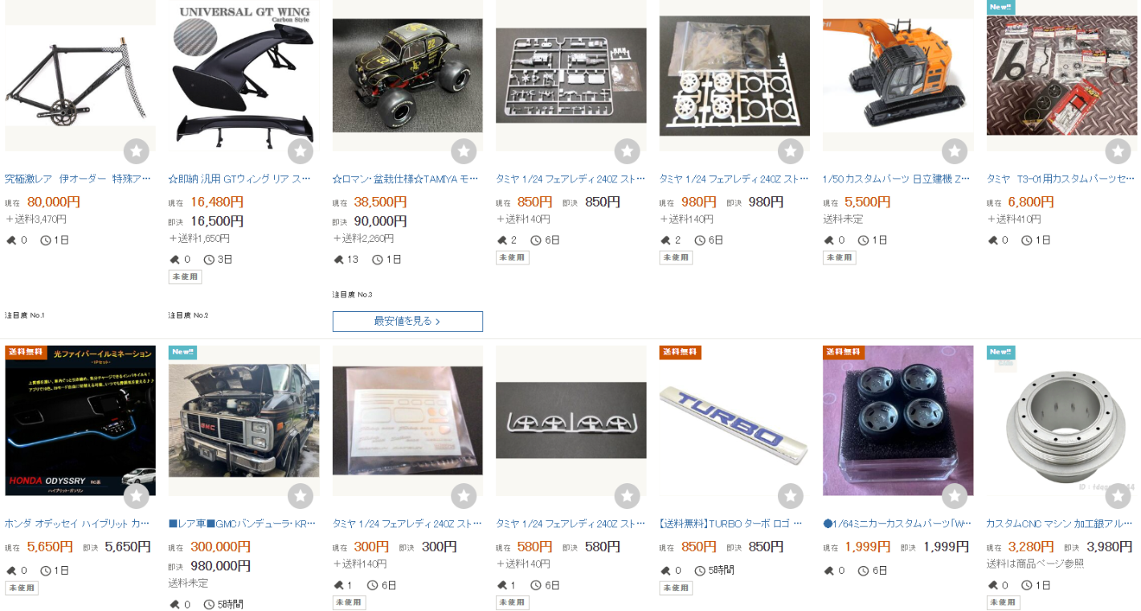Click the TURBO emblem product thumbnail

[x=734, y=420]
